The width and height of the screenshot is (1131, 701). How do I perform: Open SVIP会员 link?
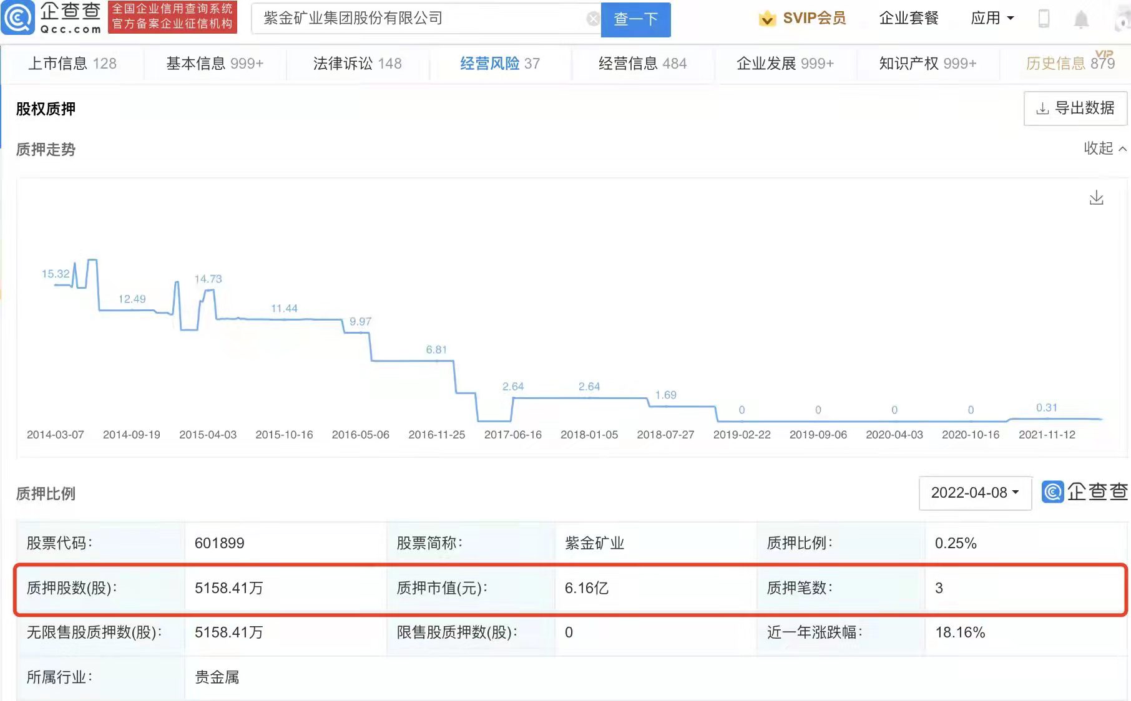point(815,18)
